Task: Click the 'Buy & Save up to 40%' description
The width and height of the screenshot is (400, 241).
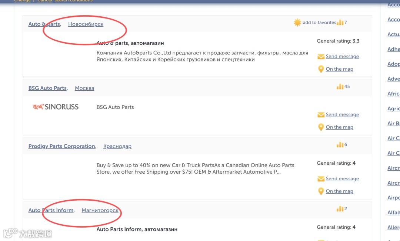Action: (x=195, y=168)
